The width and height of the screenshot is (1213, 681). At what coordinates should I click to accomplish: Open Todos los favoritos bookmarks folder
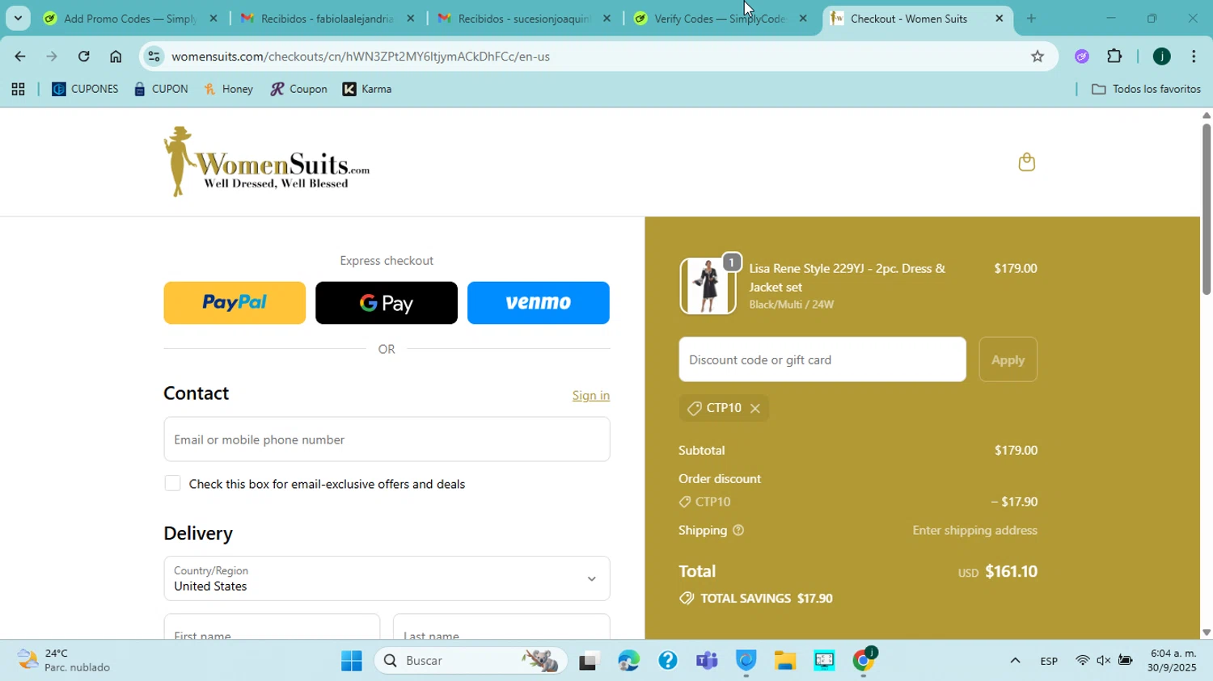1146,90
